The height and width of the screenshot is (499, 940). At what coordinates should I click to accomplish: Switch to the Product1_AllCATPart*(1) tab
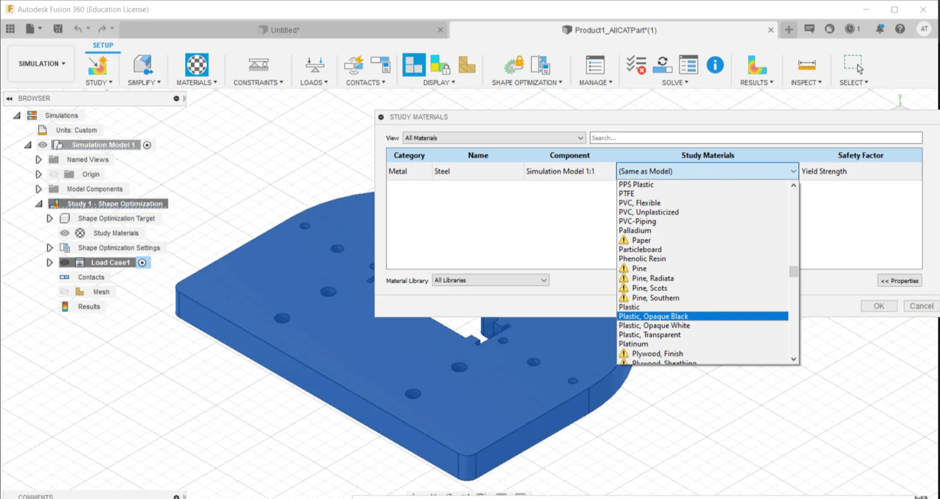(x=613, y=30)
